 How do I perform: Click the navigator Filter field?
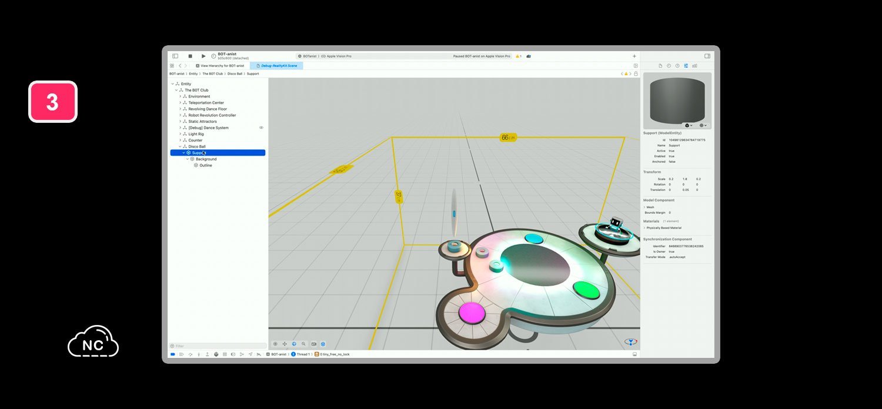(218, 346)
